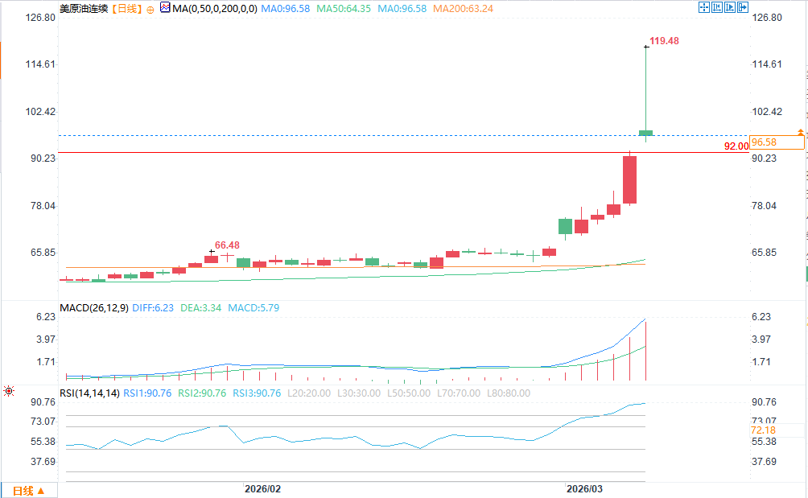Click the 2026/03 date axis label
The image size is (808, 498).
point(584,488)
